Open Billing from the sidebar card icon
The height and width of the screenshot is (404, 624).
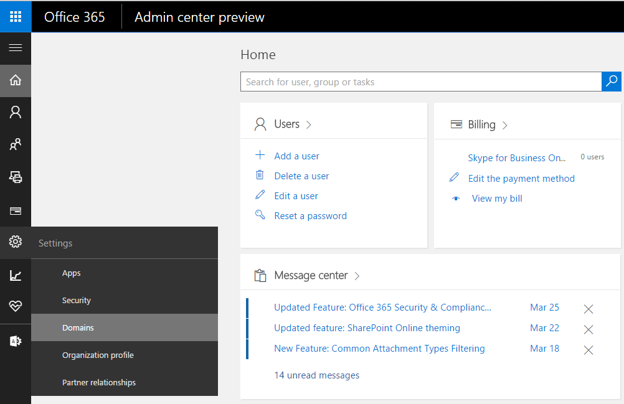click(16, 210)
